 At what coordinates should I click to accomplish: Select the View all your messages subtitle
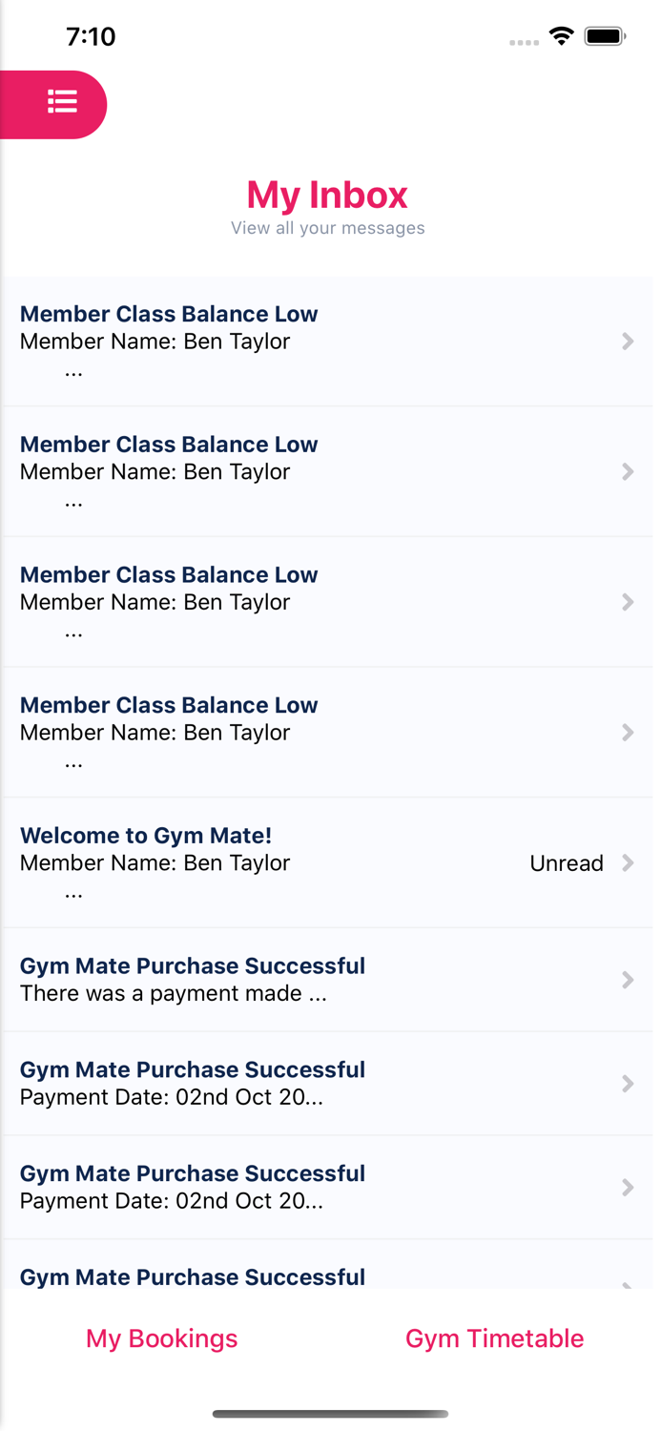click(x=327, y=227)
